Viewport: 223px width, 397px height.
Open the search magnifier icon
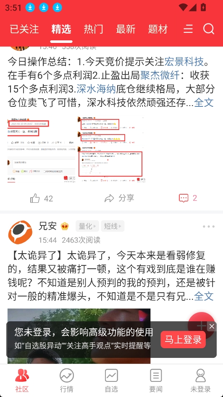(209, 29)
